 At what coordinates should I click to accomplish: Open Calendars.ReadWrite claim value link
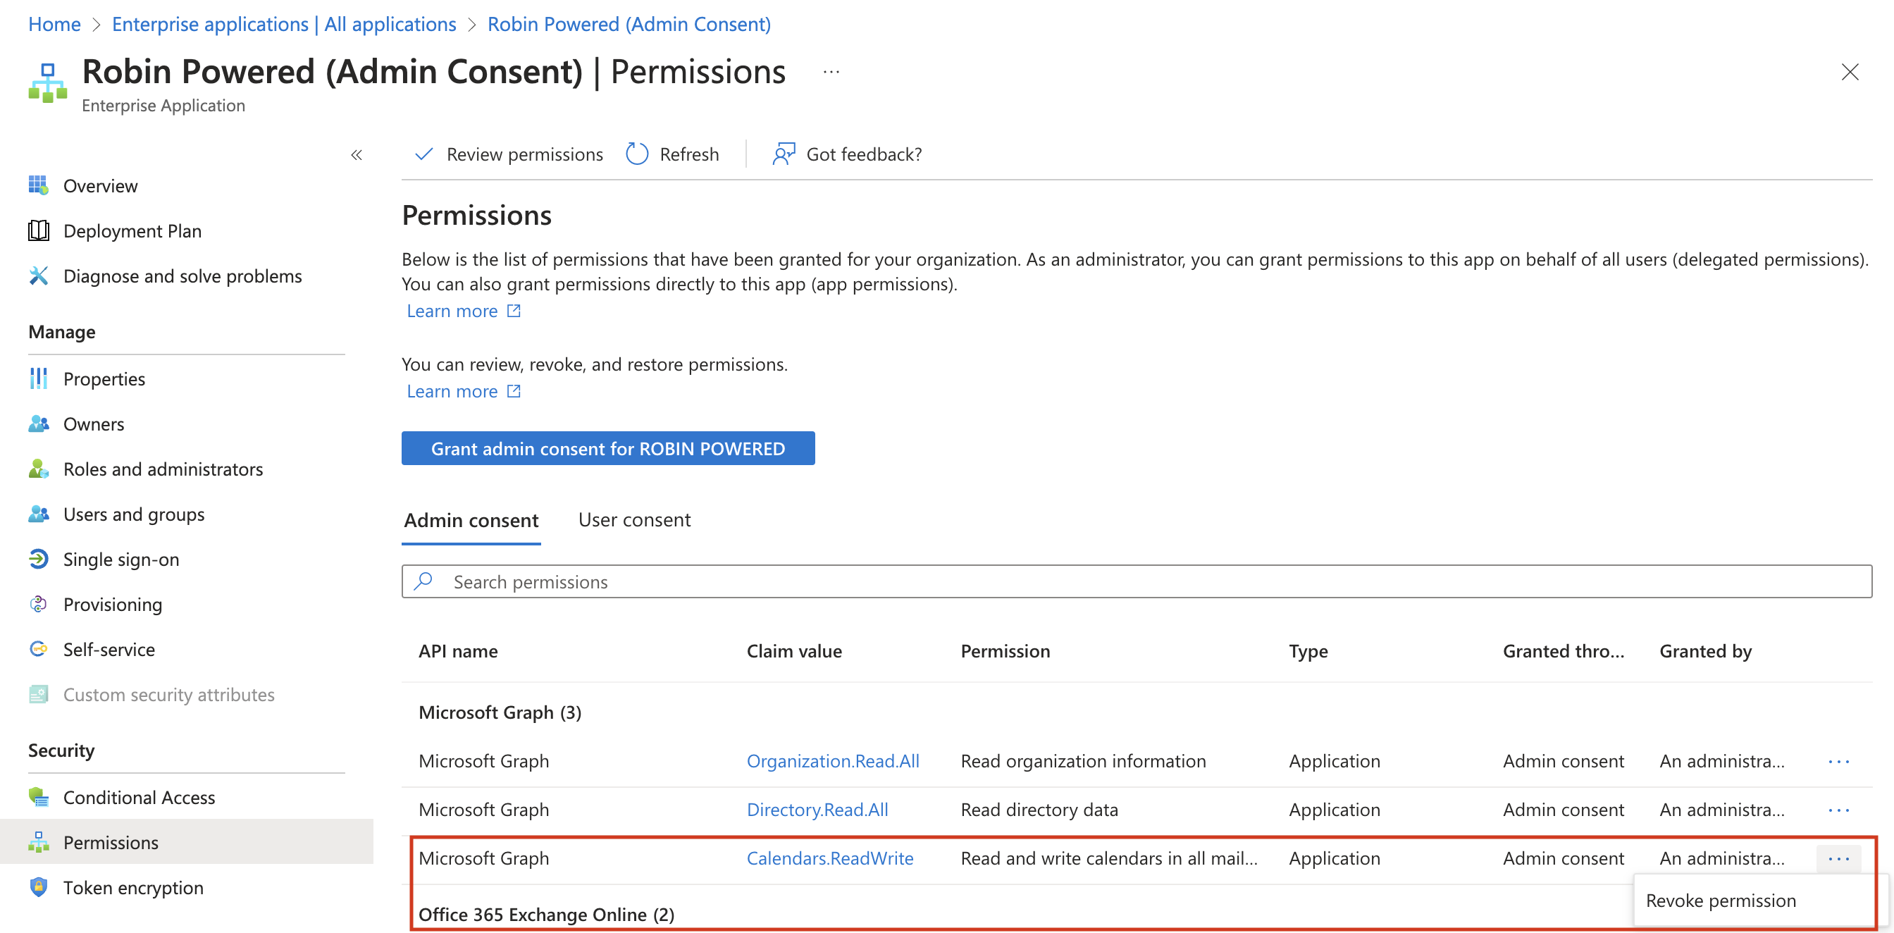click(x=830, y=858)
